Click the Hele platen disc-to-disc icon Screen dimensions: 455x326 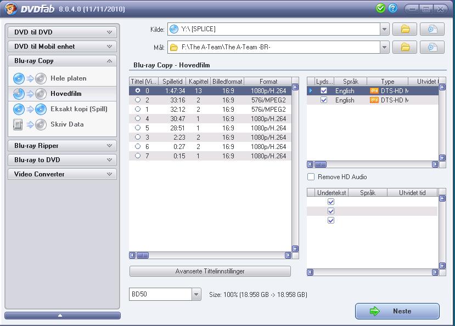pyautogui.click(x=30, y=78)
